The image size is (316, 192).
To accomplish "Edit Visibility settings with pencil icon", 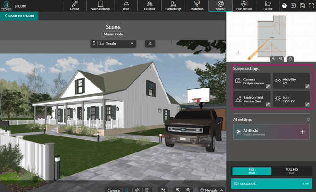I will (307, 86).
